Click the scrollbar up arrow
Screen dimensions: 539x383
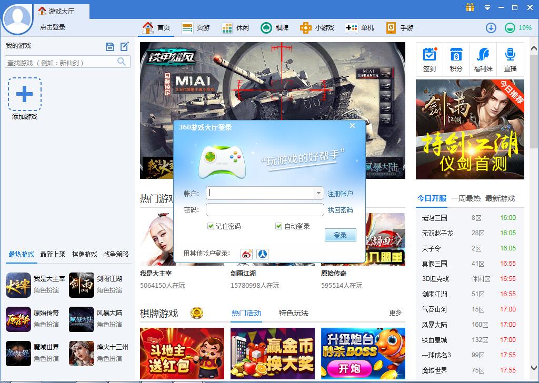tap(534, 48)
